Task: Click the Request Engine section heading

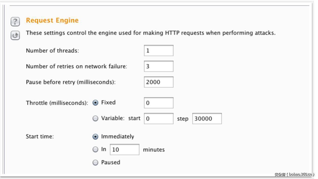Action: (x=52, y=20)
